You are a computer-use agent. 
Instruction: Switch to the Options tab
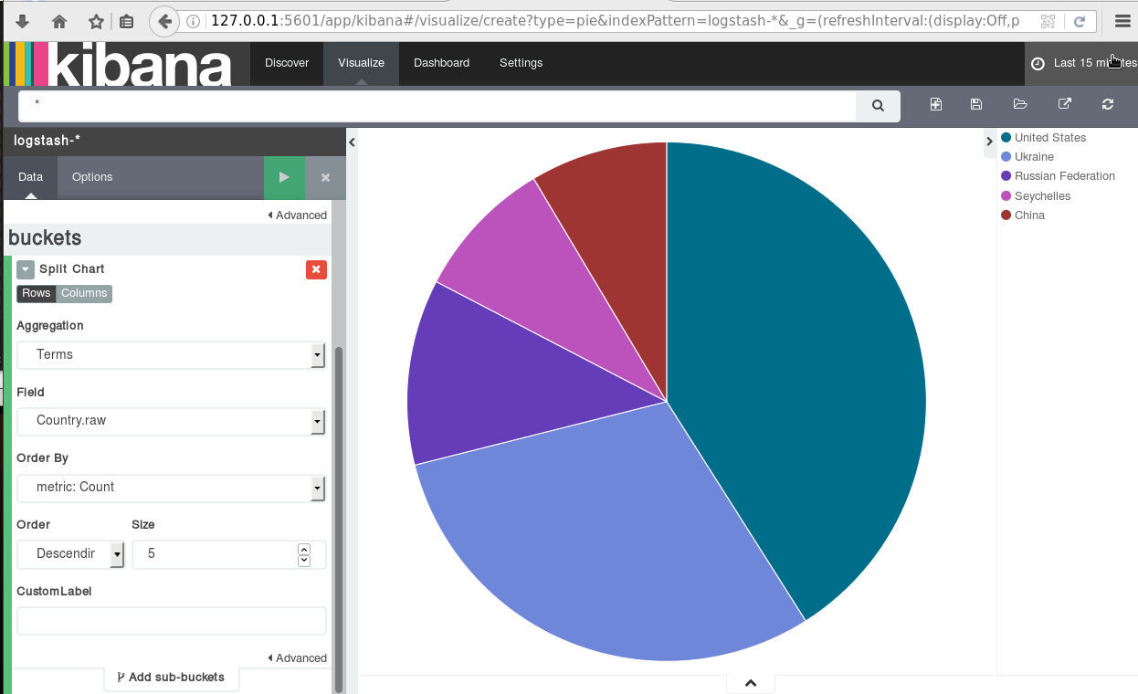92,177
